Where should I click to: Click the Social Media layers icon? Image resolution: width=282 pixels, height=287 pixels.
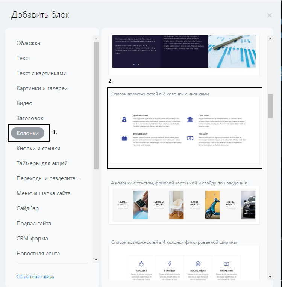point(198,264)
